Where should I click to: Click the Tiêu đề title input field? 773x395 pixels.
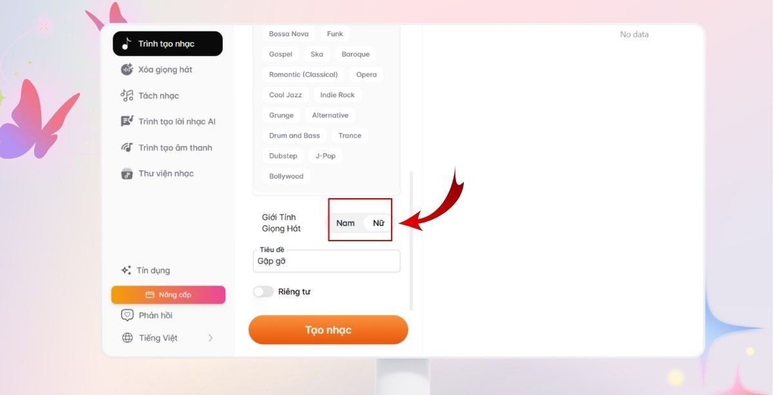327,261
